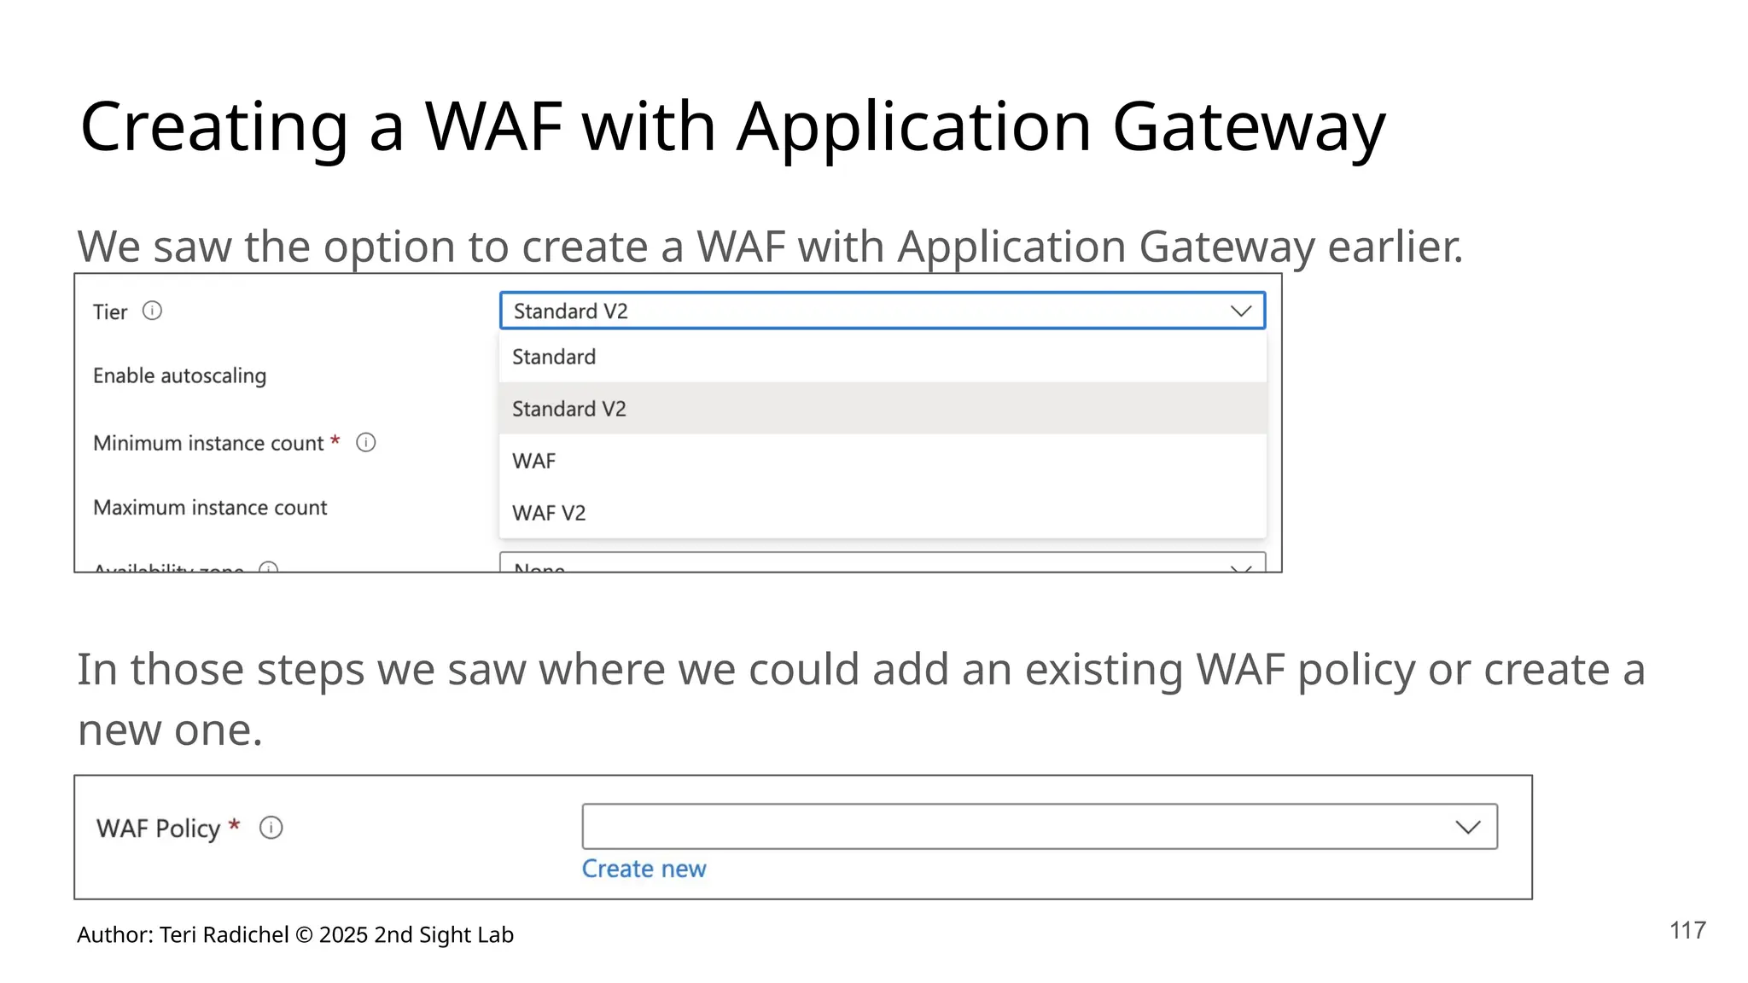Click the info icon beside Tier
This screenshot has width=1748, height=983.
[152, 311]
